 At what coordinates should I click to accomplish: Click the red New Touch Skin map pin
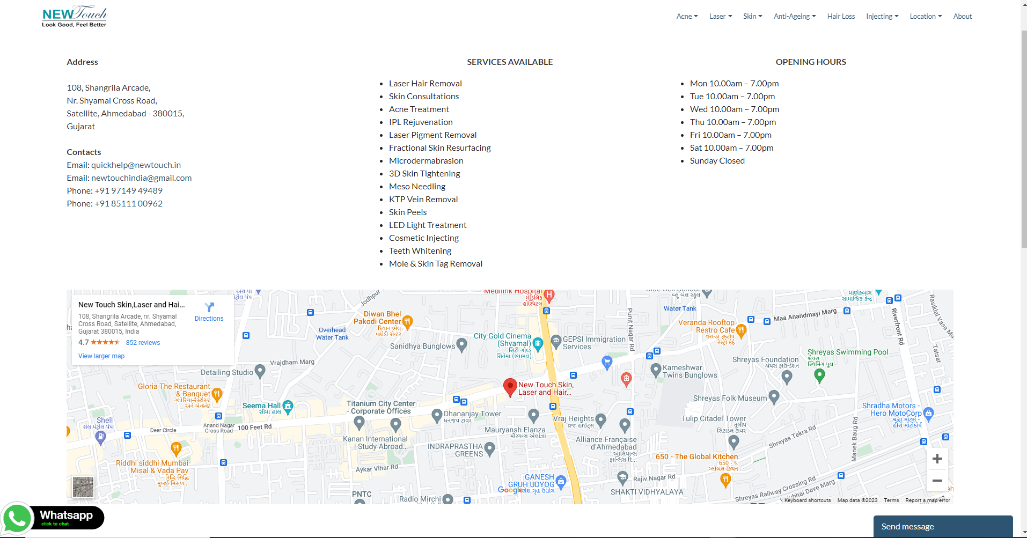pos(510,387)
